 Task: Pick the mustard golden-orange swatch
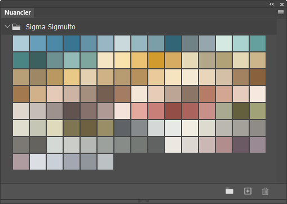[156, 60]
